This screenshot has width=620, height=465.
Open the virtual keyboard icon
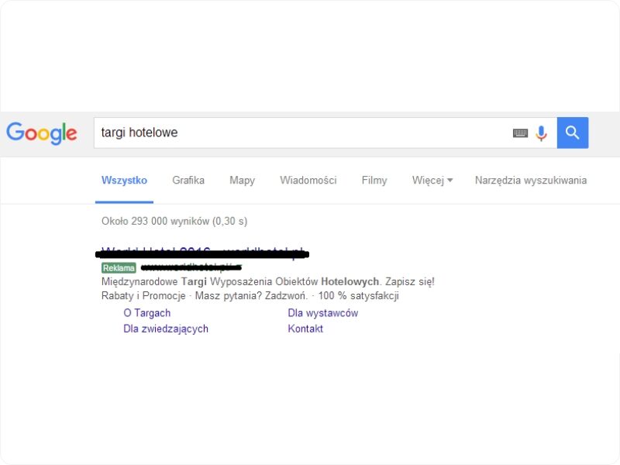pos(520,133)
